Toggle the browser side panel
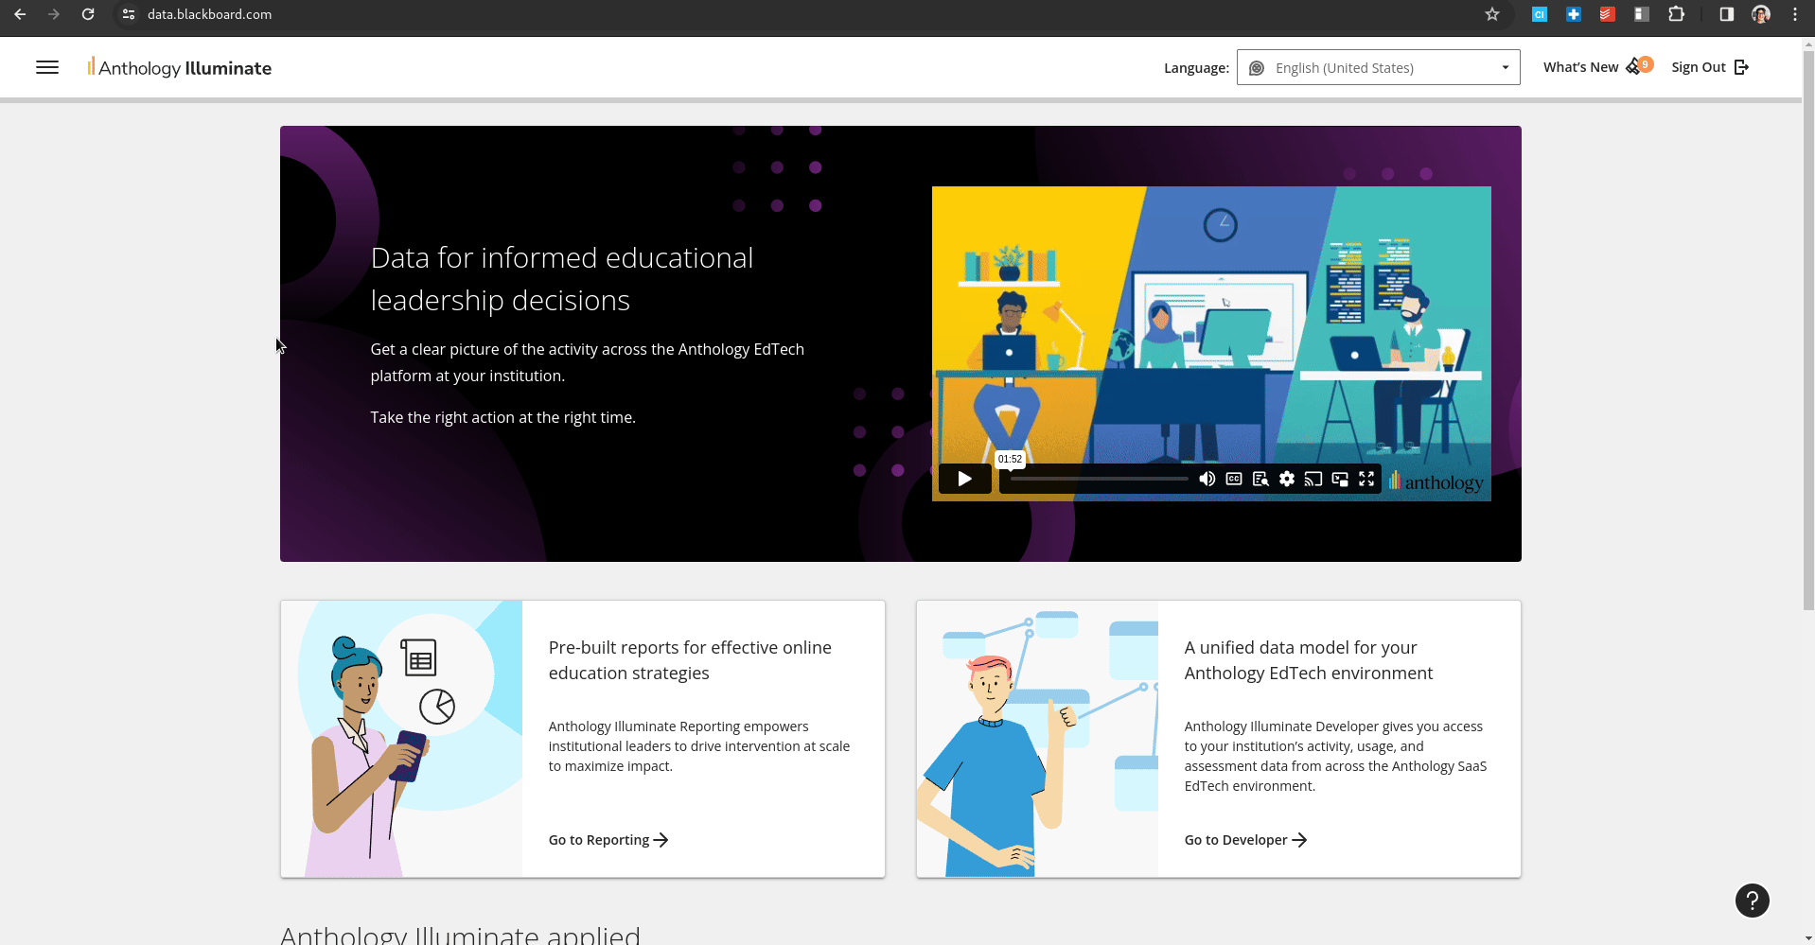 point(1727,14)
